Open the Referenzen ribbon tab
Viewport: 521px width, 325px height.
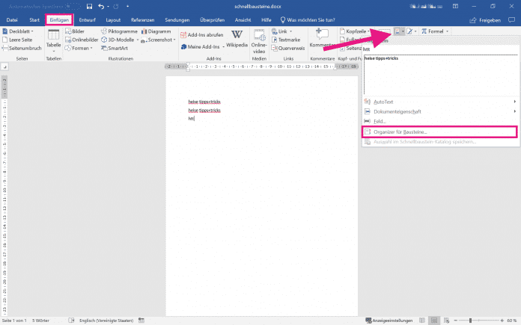143,19
